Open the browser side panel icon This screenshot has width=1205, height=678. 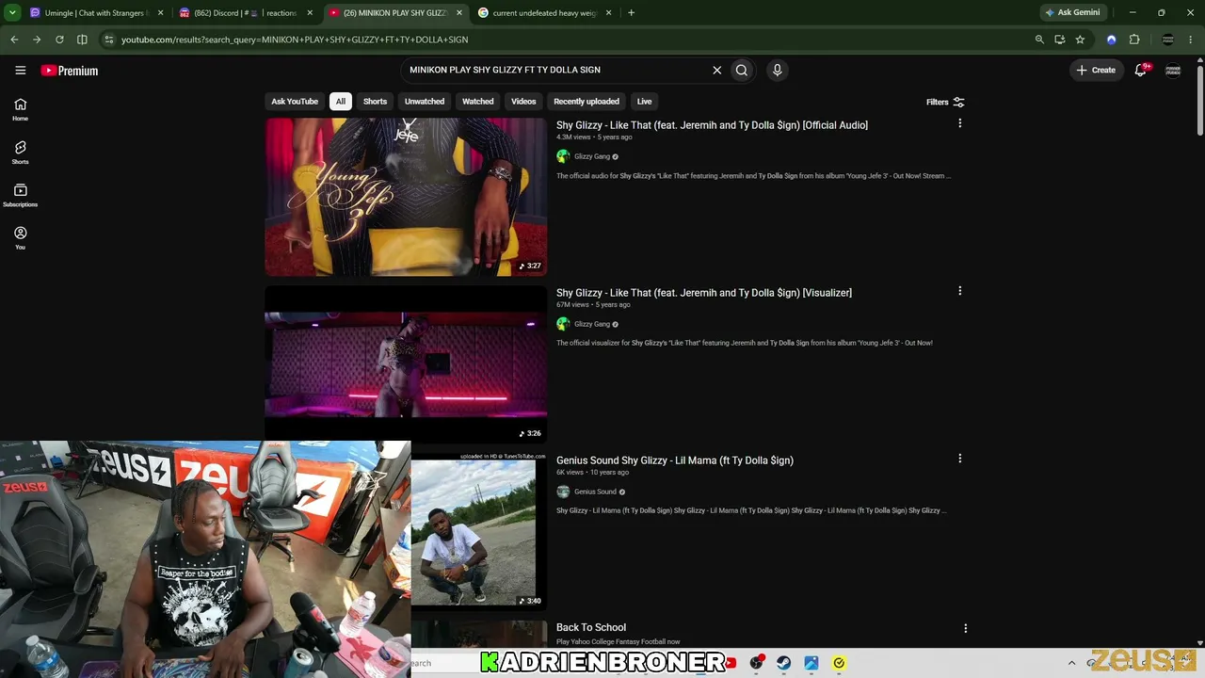point(82,40)
